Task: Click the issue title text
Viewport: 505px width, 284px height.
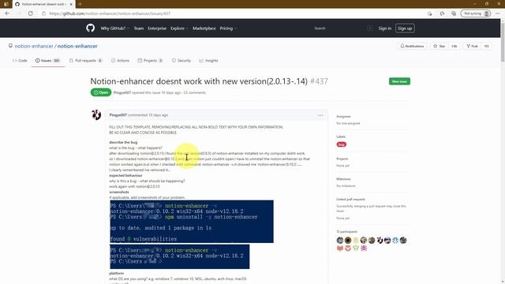Action: [199, 81]
